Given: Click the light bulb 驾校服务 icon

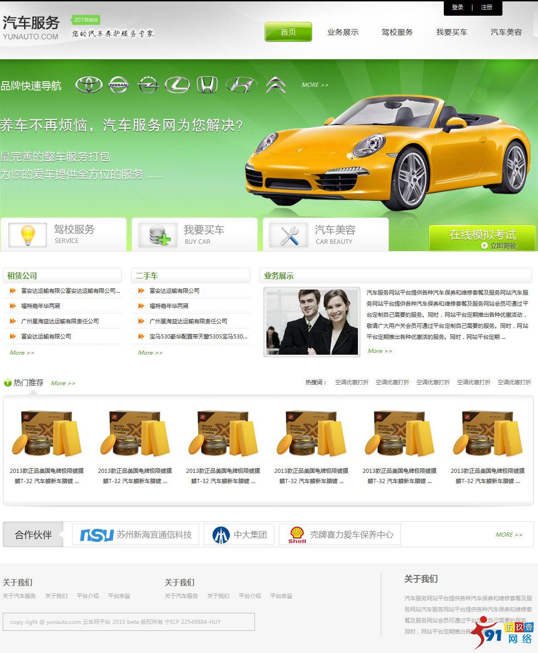Looking at the screenshot, I should (x=28, y=235).
